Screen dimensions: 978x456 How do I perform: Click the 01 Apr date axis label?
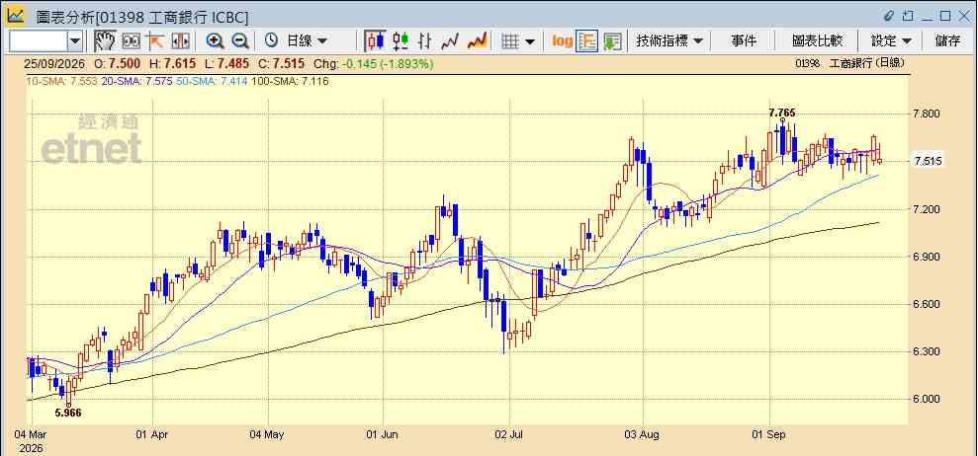coord(151,434)
